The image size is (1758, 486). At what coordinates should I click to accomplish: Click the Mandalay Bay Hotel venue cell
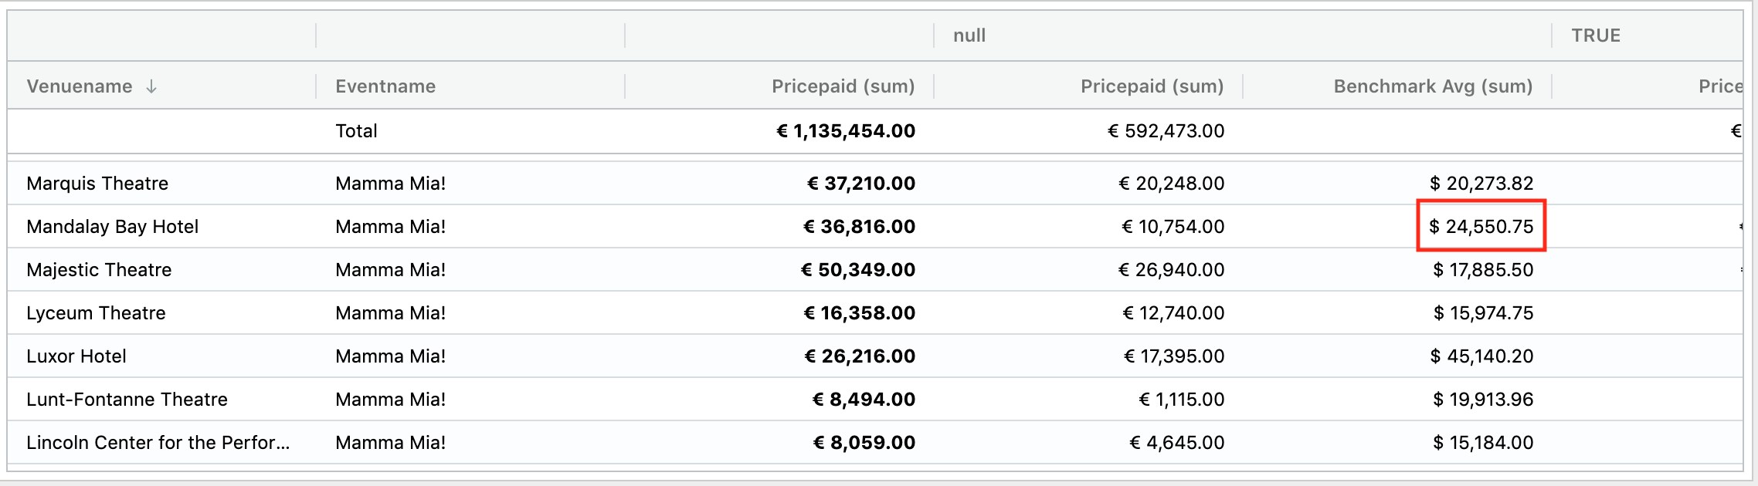pos(113,227)
